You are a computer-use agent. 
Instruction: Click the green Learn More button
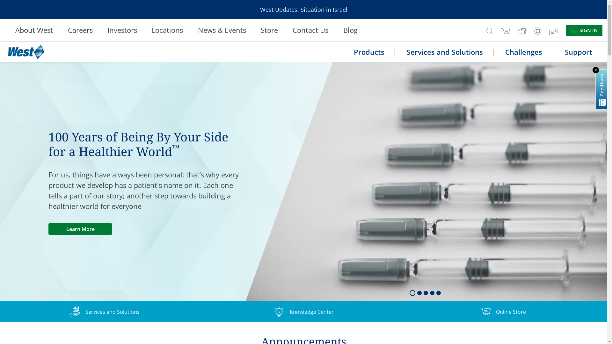click(80, 229)
